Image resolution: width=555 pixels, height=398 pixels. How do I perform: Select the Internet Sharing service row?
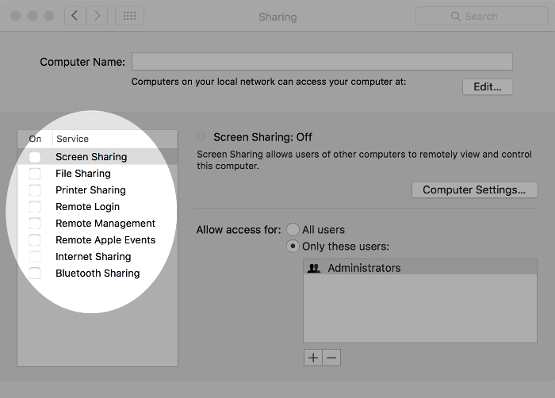coord(98,257)
